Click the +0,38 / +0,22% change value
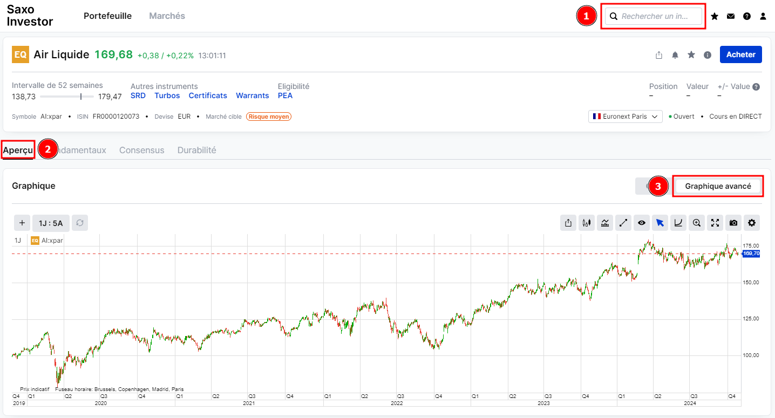Screen dimensions: 775x418 (166, 55)
